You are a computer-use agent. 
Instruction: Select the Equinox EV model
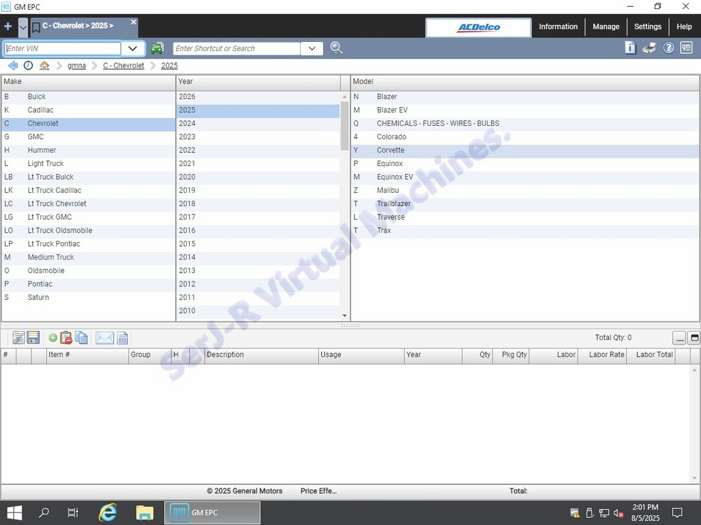(x=525, y=177)
